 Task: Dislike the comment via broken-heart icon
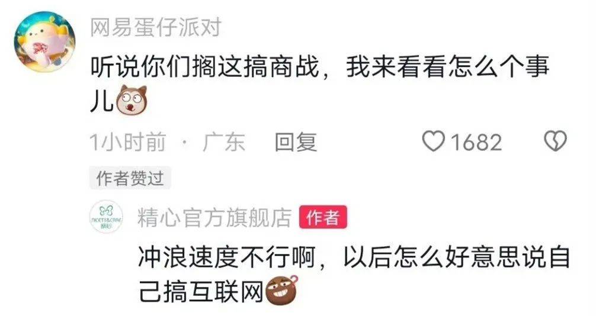click(x=555, y=141)
